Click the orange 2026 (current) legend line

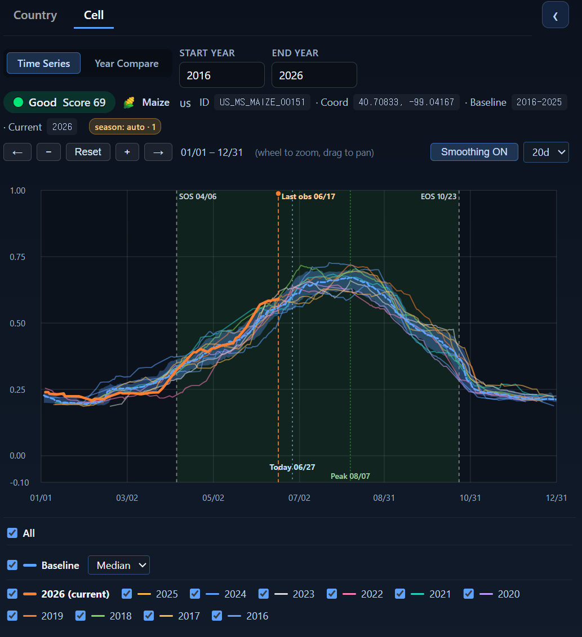coord(30,594)
